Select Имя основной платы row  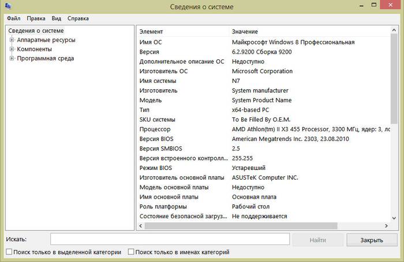pos(264,197)
